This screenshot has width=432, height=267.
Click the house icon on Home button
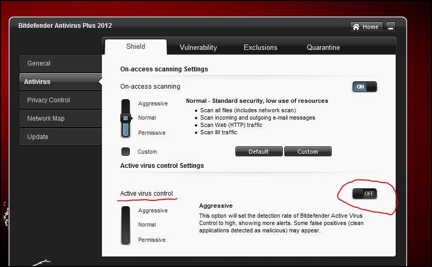pos(356,27)
